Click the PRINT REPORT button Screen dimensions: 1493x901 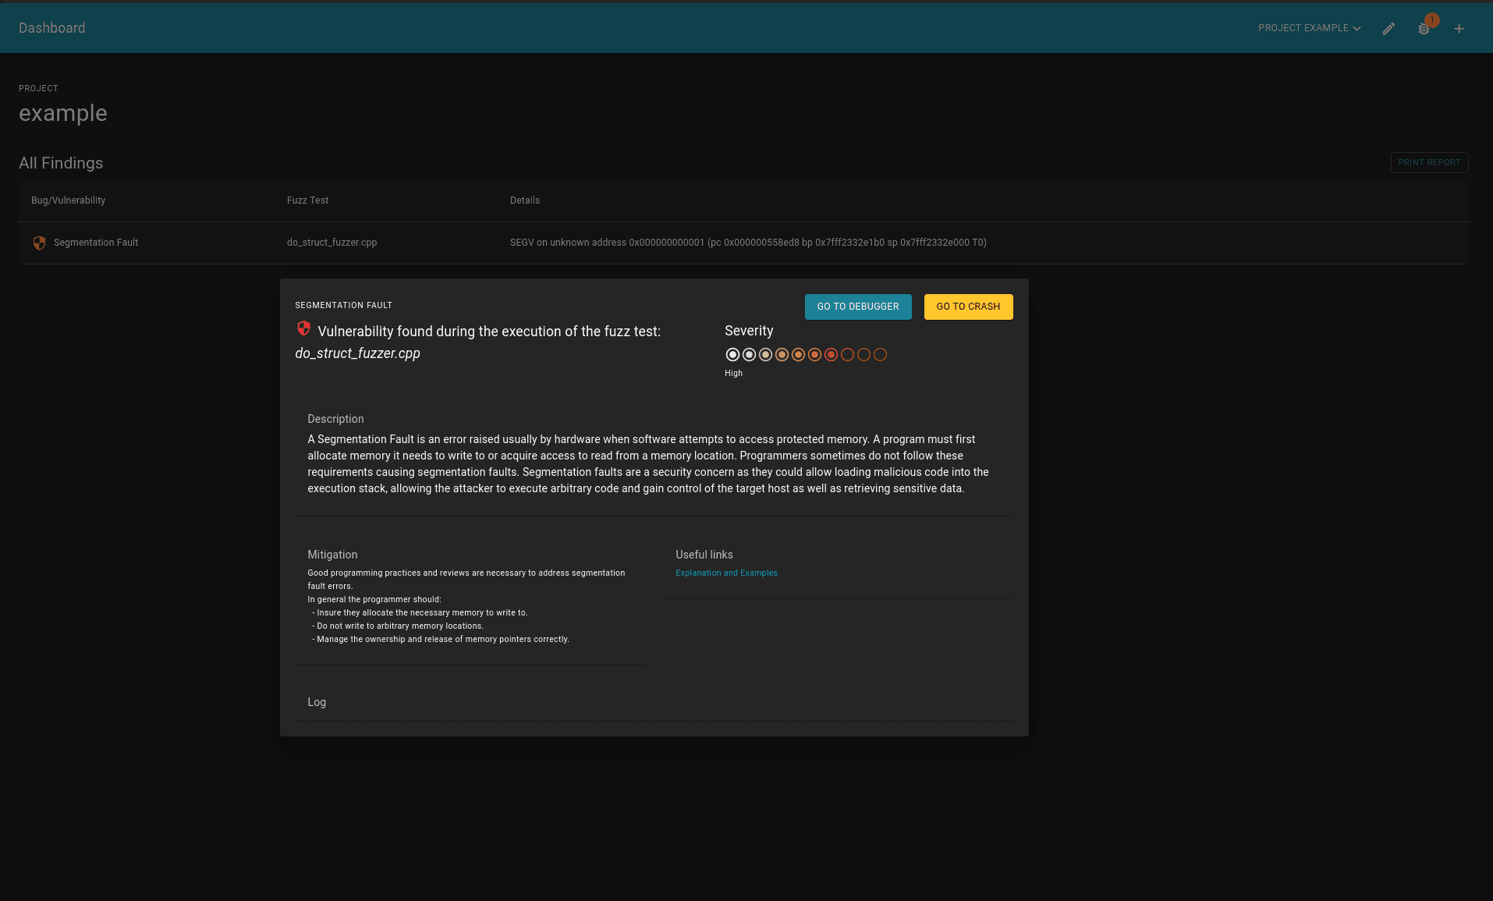(x=1429, y=162)
